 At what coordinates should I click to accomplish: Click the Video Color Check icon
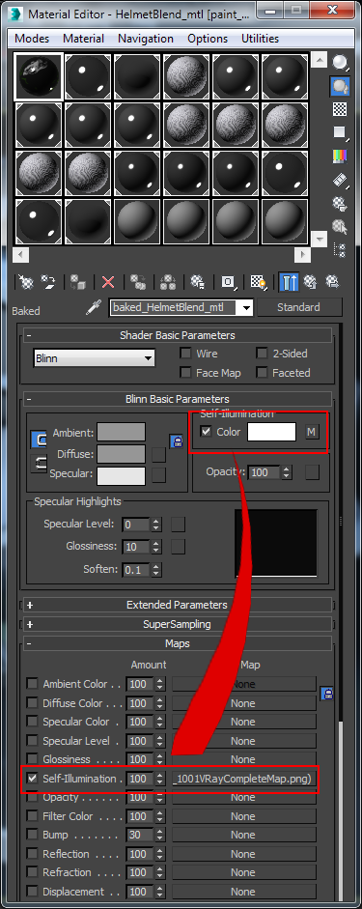(340, 156)
